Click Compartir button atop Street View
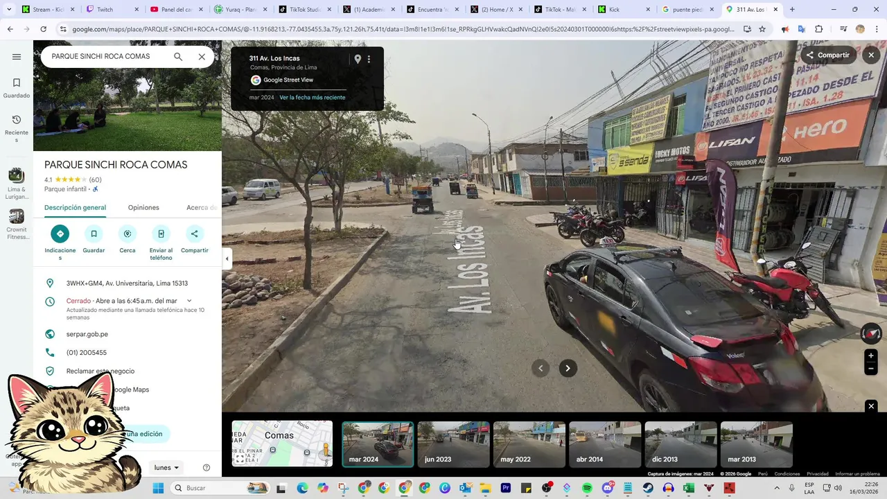 [827, 55]
